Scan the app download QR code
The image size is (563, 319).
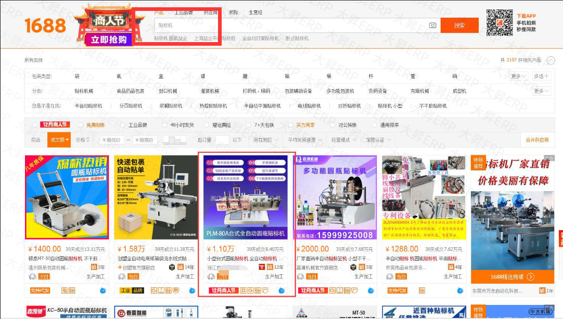click(x=500, y=22)
